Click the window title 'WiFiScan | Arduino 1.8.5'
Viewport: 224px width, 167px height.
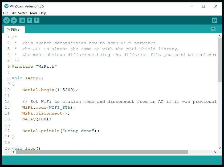(27, 6)
